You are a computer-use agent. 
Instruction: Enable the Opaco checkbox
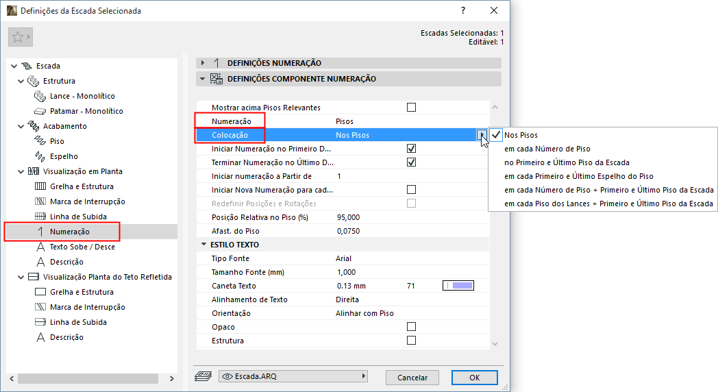click(x=411, y=326)
